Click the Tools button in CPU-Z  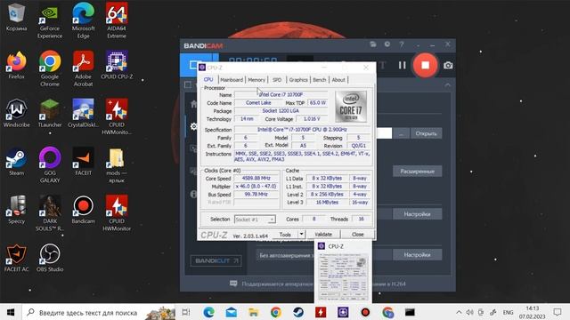pos(285,235)
